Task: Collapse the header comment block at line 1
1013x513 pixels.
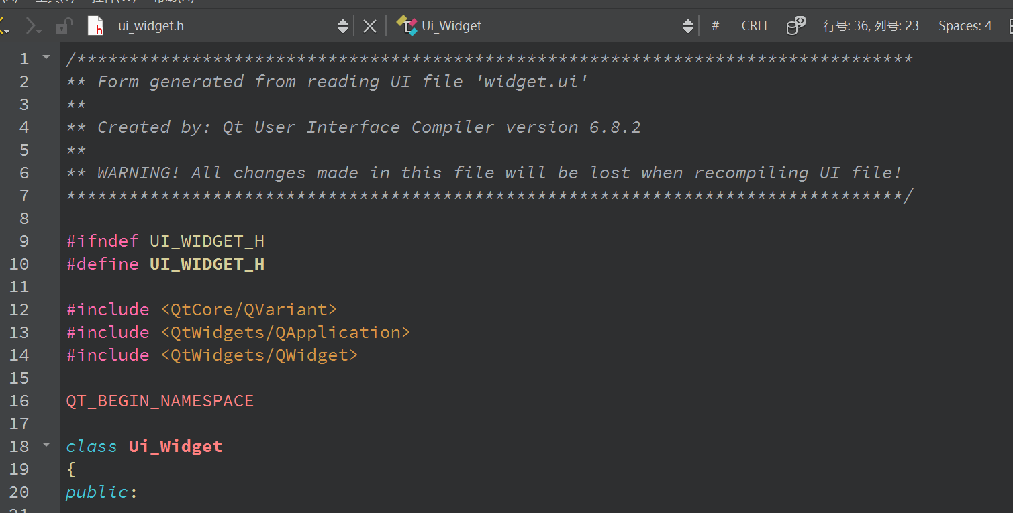Action: (x=46, y=57)
